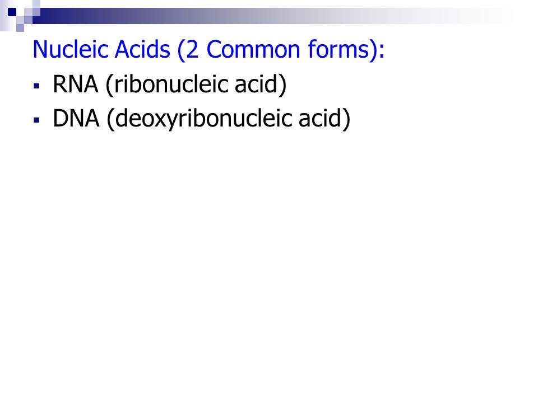Click the dark blue square decoration
This screenshot has width=538, height=403.
pyautogui.click(x=12, y=12)
